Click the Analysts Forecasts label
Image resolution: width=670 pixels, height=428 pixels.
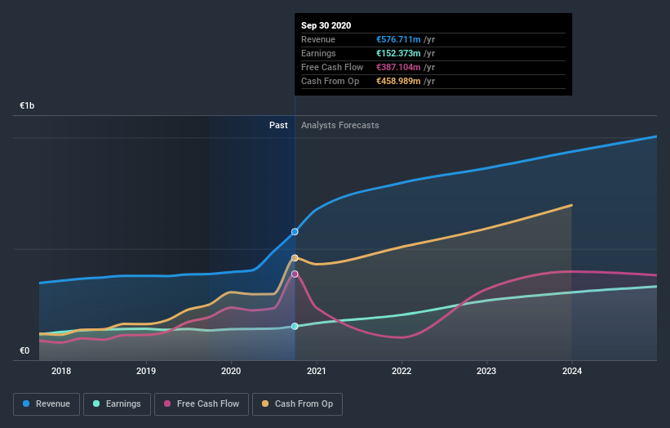(340, 125)
